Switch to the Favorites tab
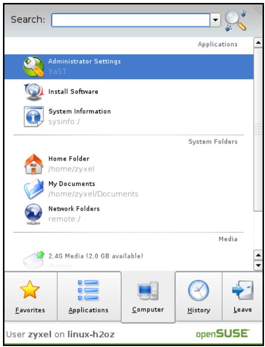 pos(31,297)
